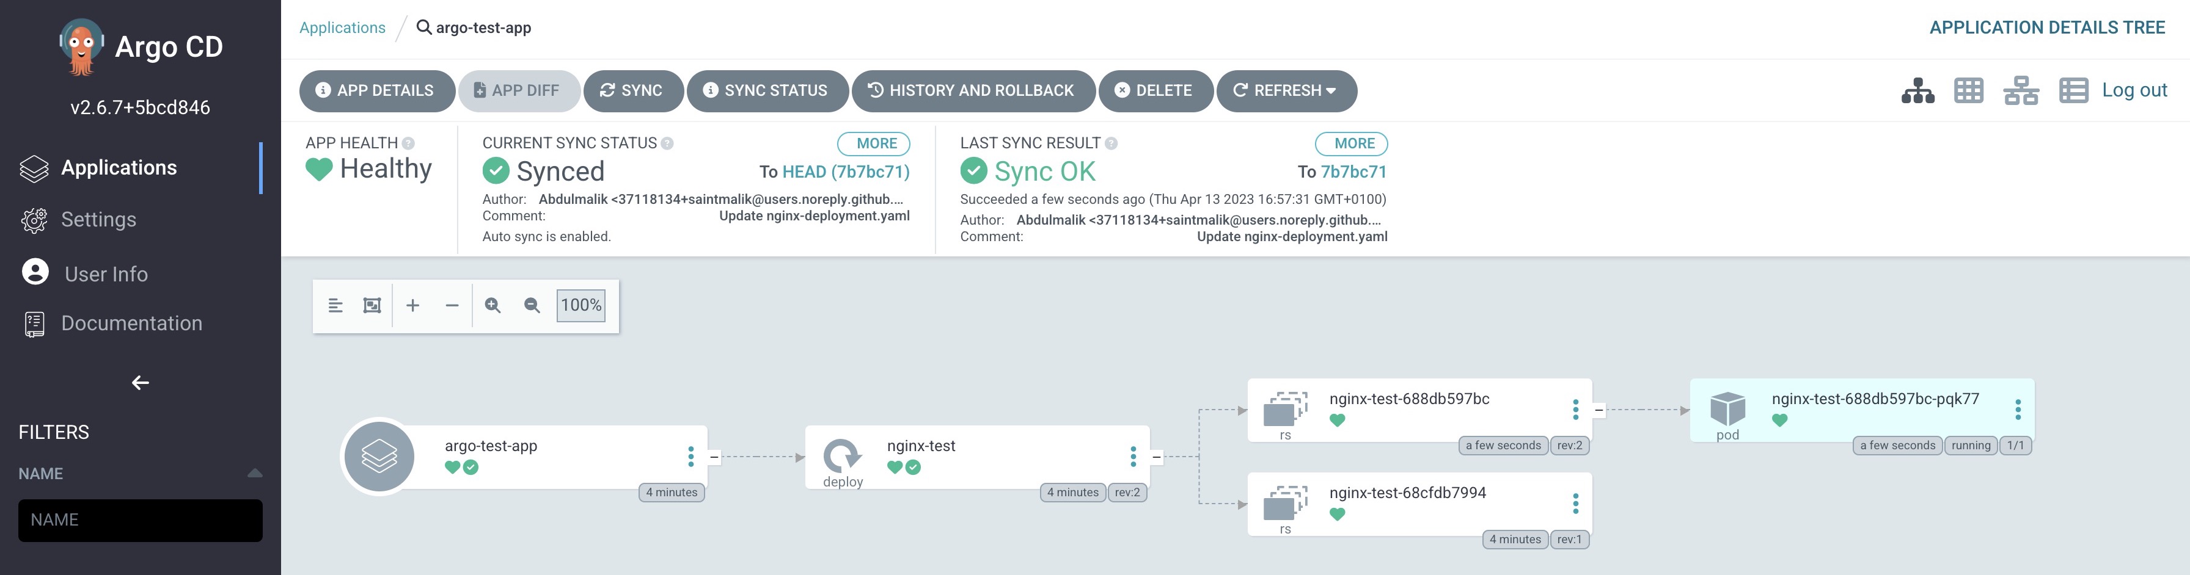Click the NAME filter input field
The width and height of the screenshot is (2190, 575).
[141, 520]
